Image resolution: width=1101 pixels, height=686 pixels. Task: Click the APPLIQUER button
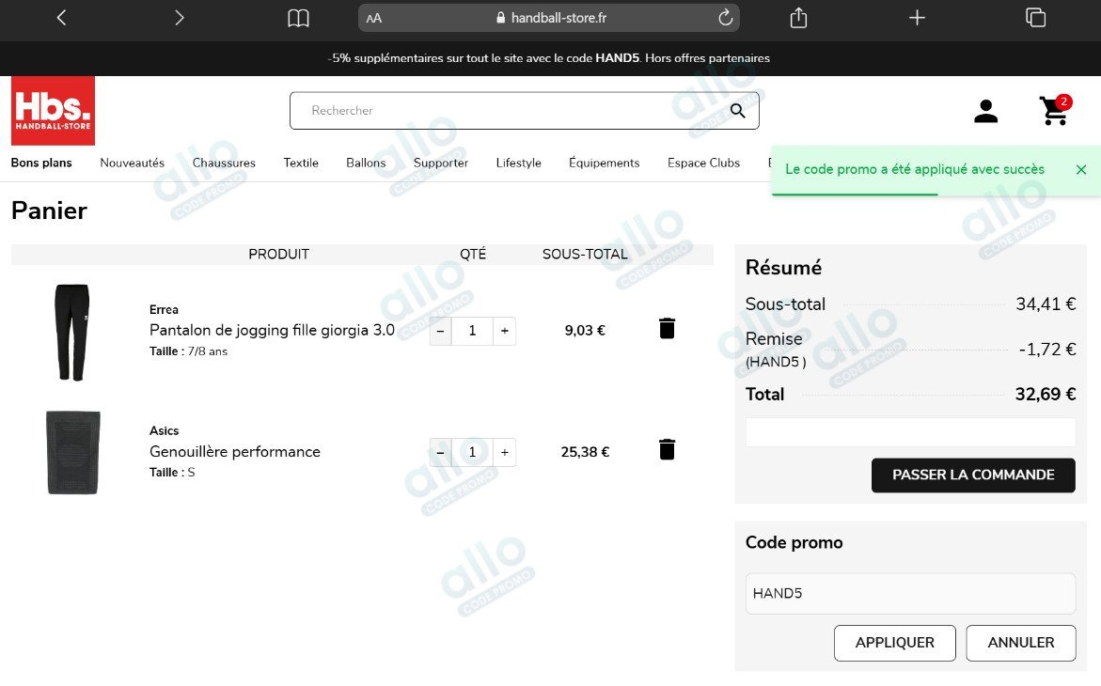894,643
